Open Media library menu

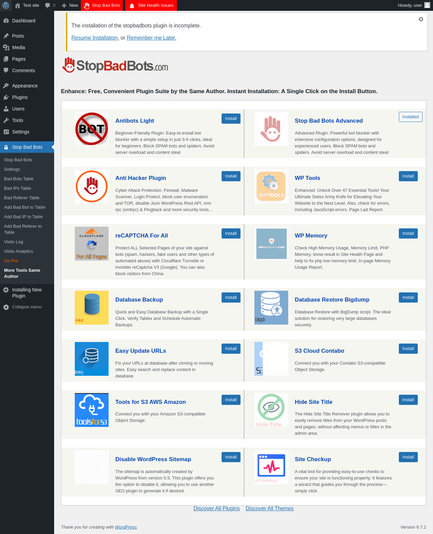[x=27, y=47]
